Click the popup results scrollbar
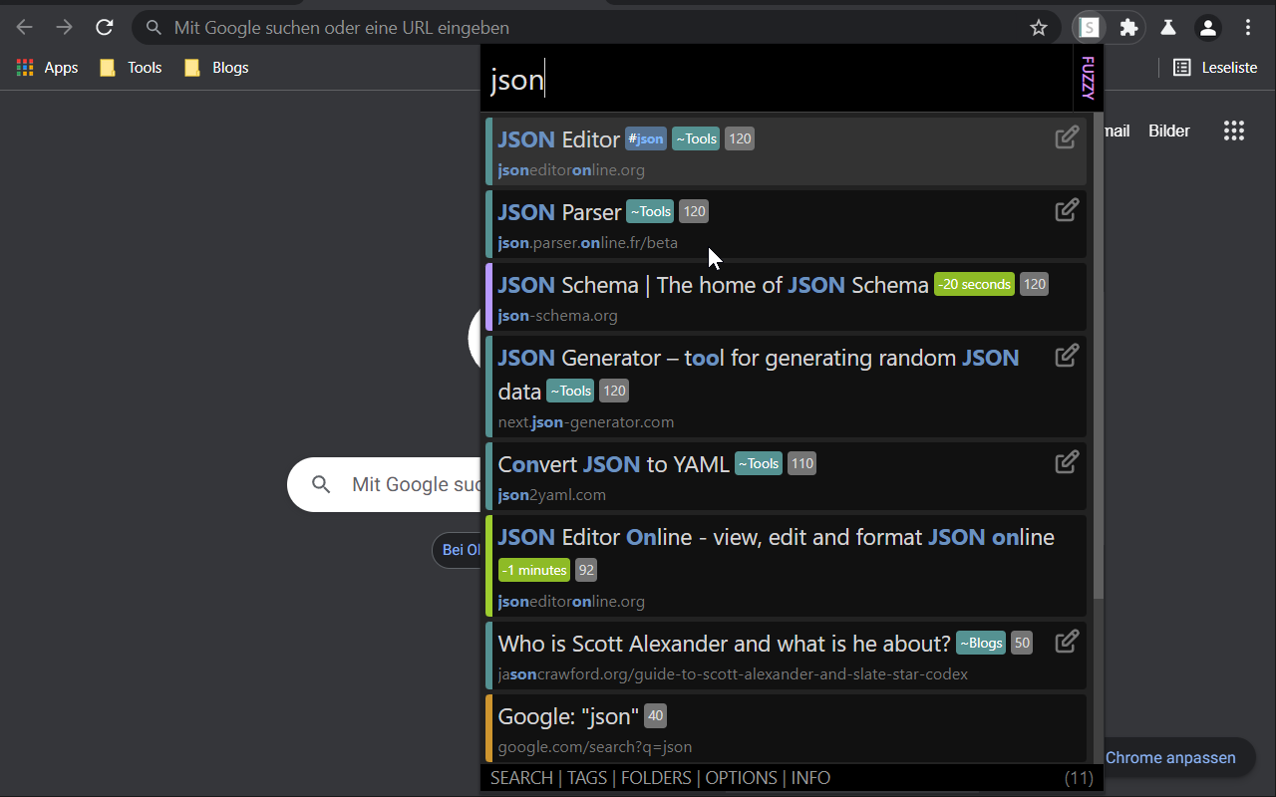Image resolution: width=1276 pixels, height=797 pixels. point(1099,355)
